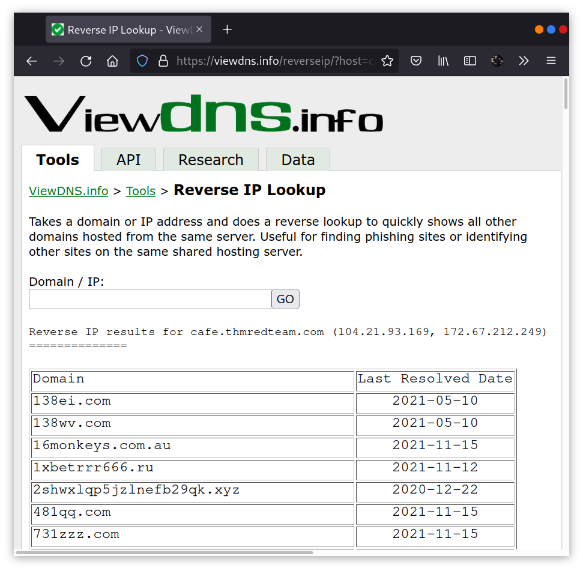Select the 2021-11-12 date cell

435,470
